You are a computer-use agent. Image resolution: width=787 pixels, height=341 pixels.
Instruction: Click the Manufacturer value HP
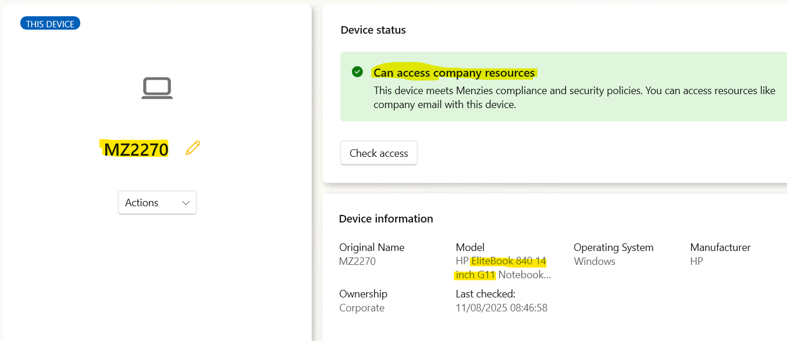click(x=696, y=261)
